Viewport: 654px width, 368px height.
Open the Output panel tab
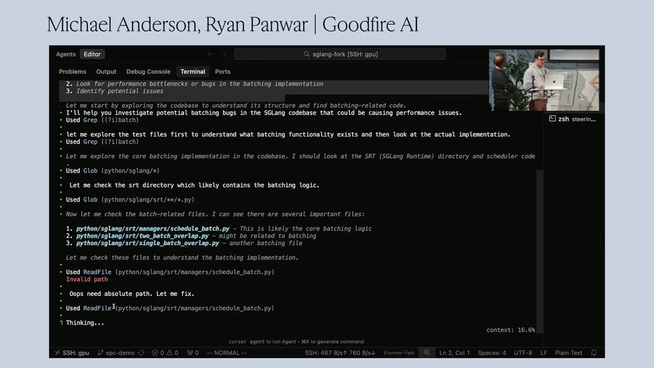106,71
